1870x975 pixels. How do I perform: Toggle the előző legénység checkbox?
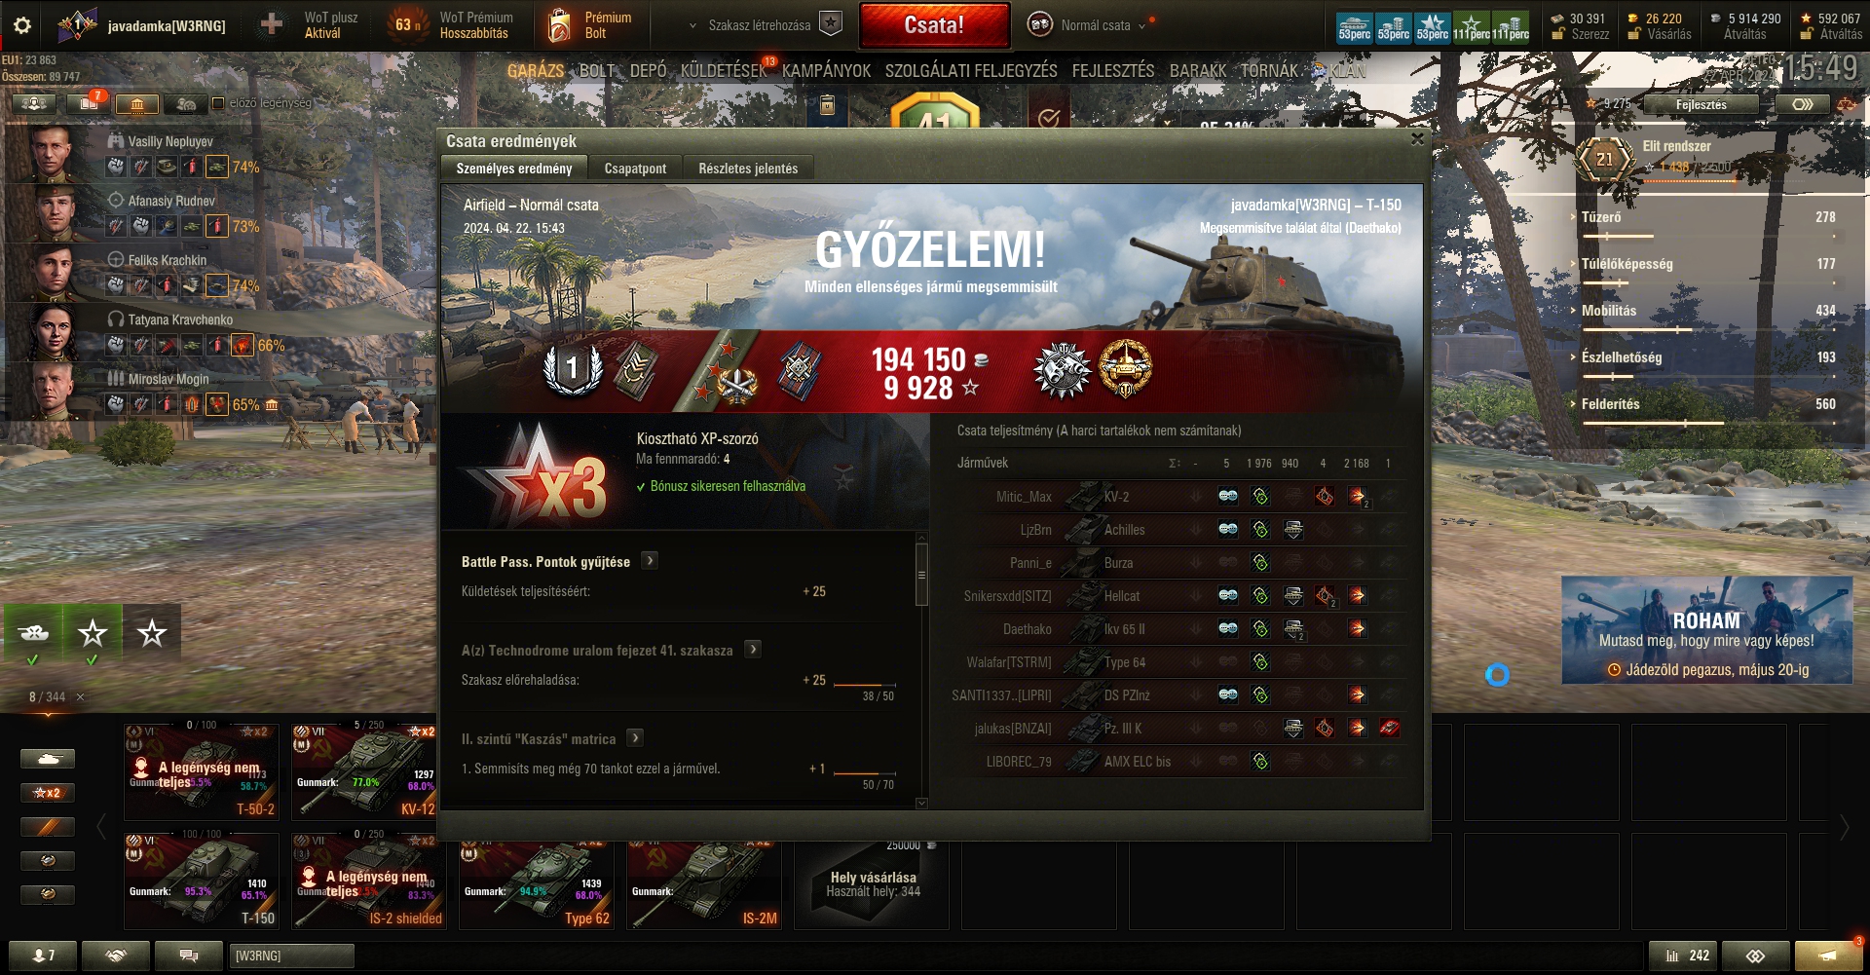pos(218,103)
